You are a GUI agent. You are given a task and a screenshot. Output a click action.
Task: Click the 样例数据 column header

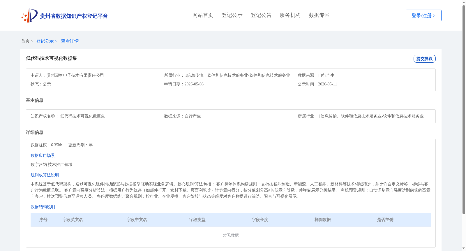(323, 220)
